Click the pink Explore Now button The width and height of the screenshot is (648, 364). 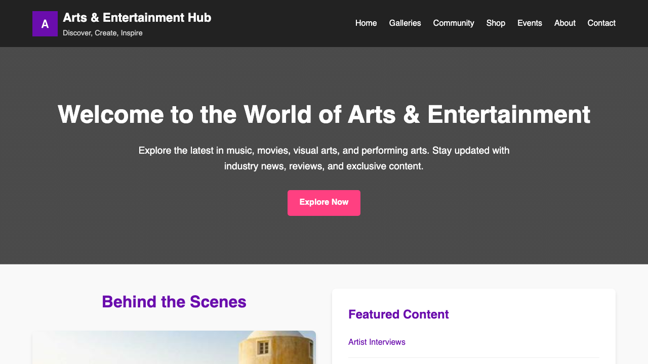coord(324,203)
